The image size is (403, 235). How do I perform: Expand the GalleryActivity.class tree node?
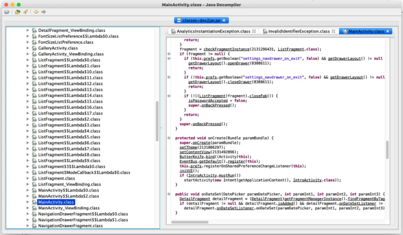28,48
